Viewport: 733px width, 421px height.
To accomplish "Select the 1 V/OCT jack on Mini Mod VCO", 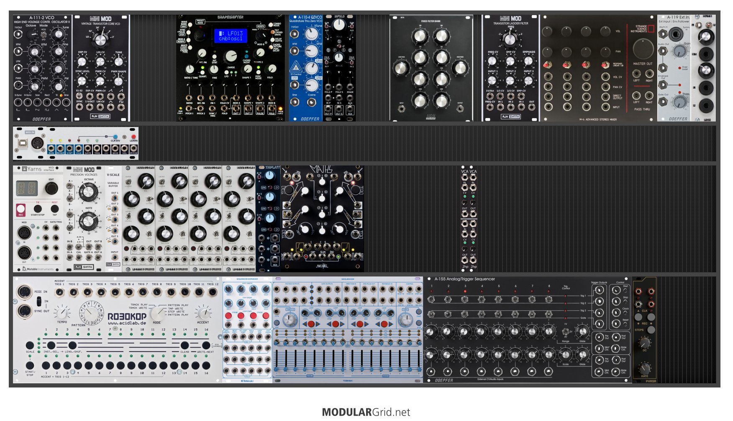I will click(90, 108).
